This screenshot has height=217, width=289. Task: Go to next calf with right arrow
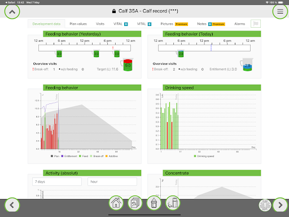pyautogui.click(x=281, y=205)
